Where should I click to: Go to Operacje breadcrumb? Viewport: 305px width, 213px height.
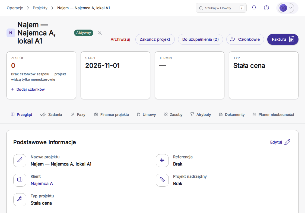pos(15,8)
